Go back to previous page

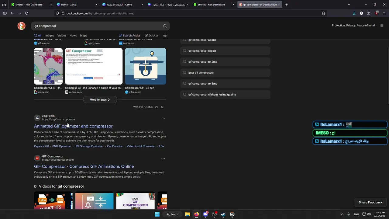pos(12,13)
